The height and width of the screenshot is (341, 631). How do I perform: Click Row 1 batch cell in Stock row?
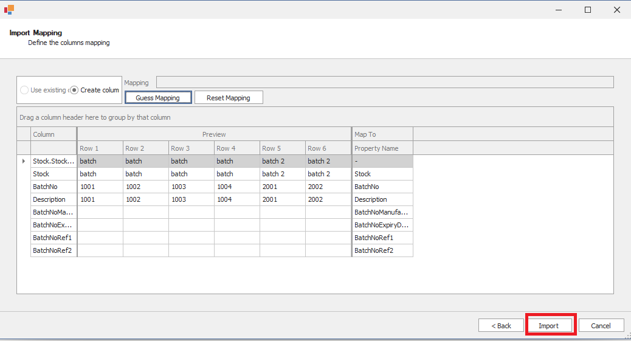[x=100, y=174]
